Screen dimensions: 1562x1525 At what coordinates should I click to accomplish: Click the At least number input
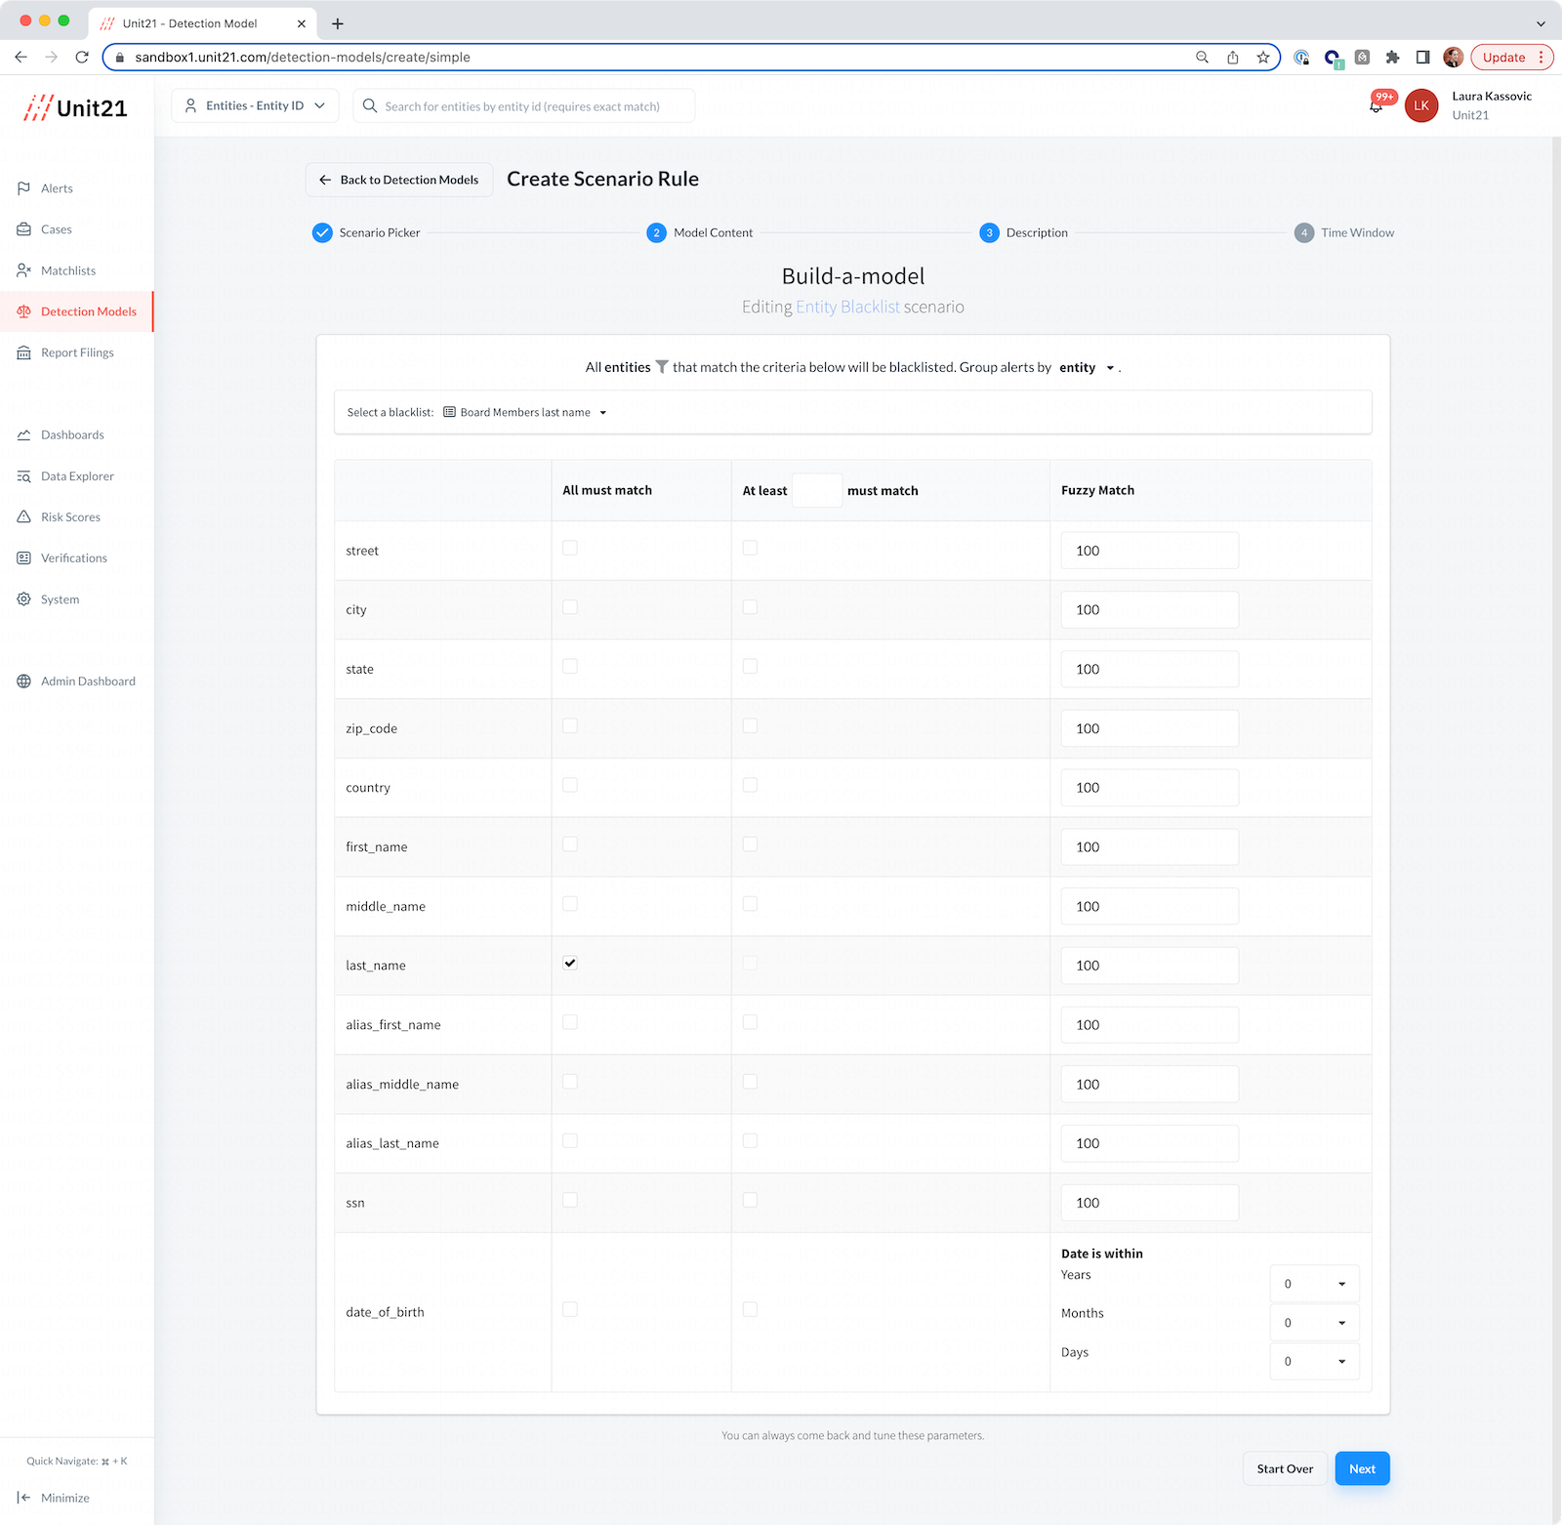817,490
